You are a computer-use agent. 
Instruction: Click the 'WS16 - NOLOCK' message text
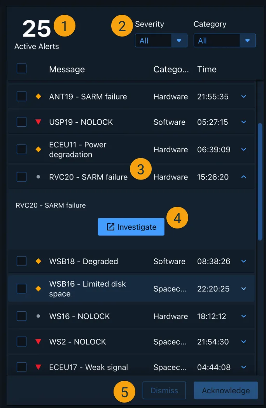tap(79, 316)
